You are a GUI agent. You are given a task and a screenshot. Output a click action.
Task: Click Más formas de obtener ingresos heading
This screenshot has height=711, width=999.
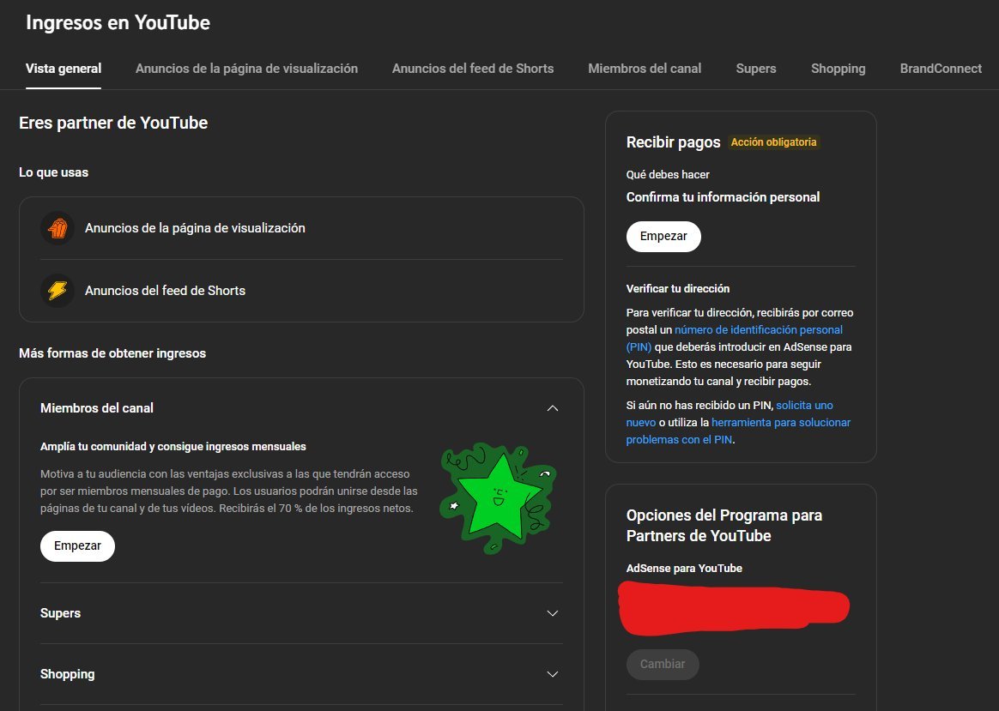(x=112, y=353)
